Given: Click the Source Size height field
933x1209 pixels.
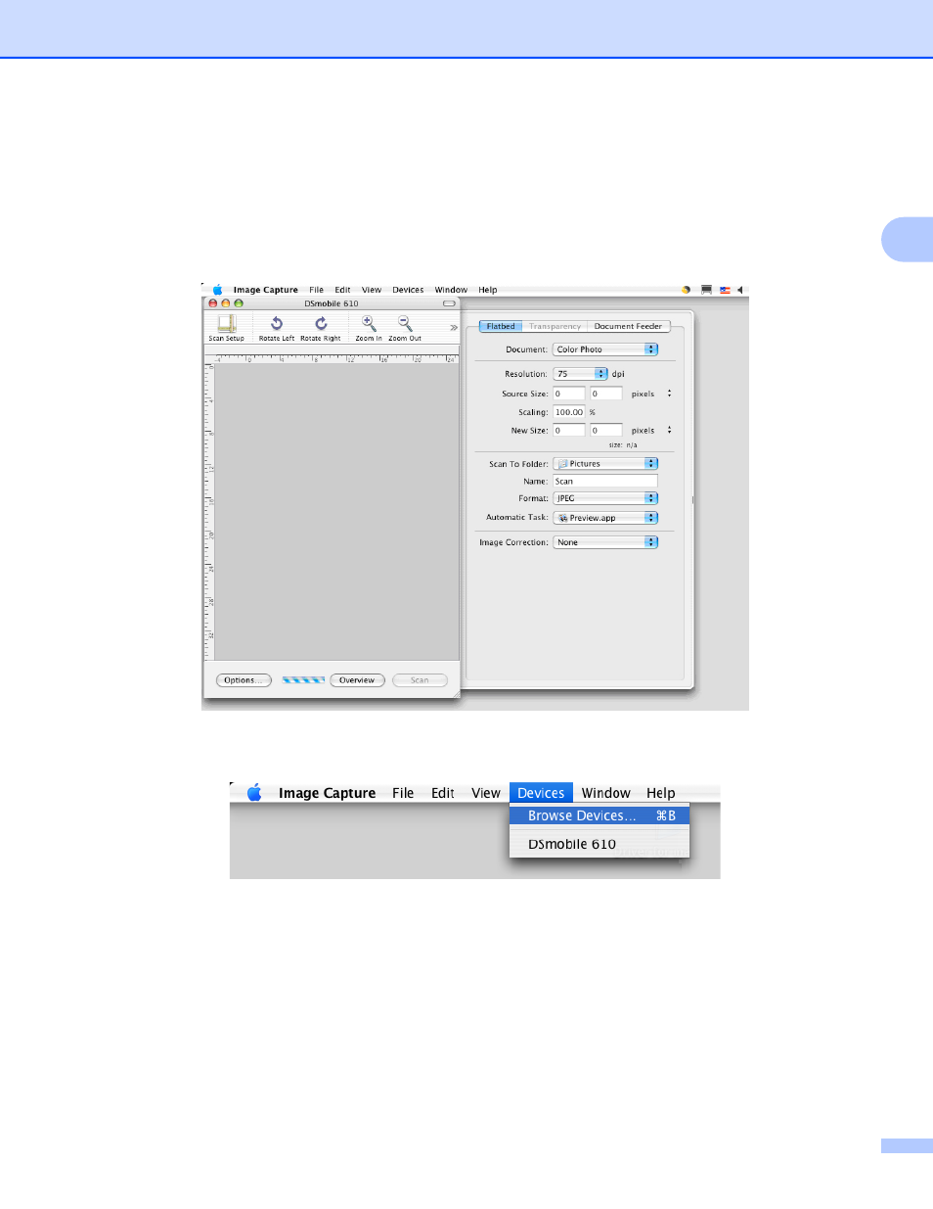Looking at the screenshot, I should (x=606, y=394).
